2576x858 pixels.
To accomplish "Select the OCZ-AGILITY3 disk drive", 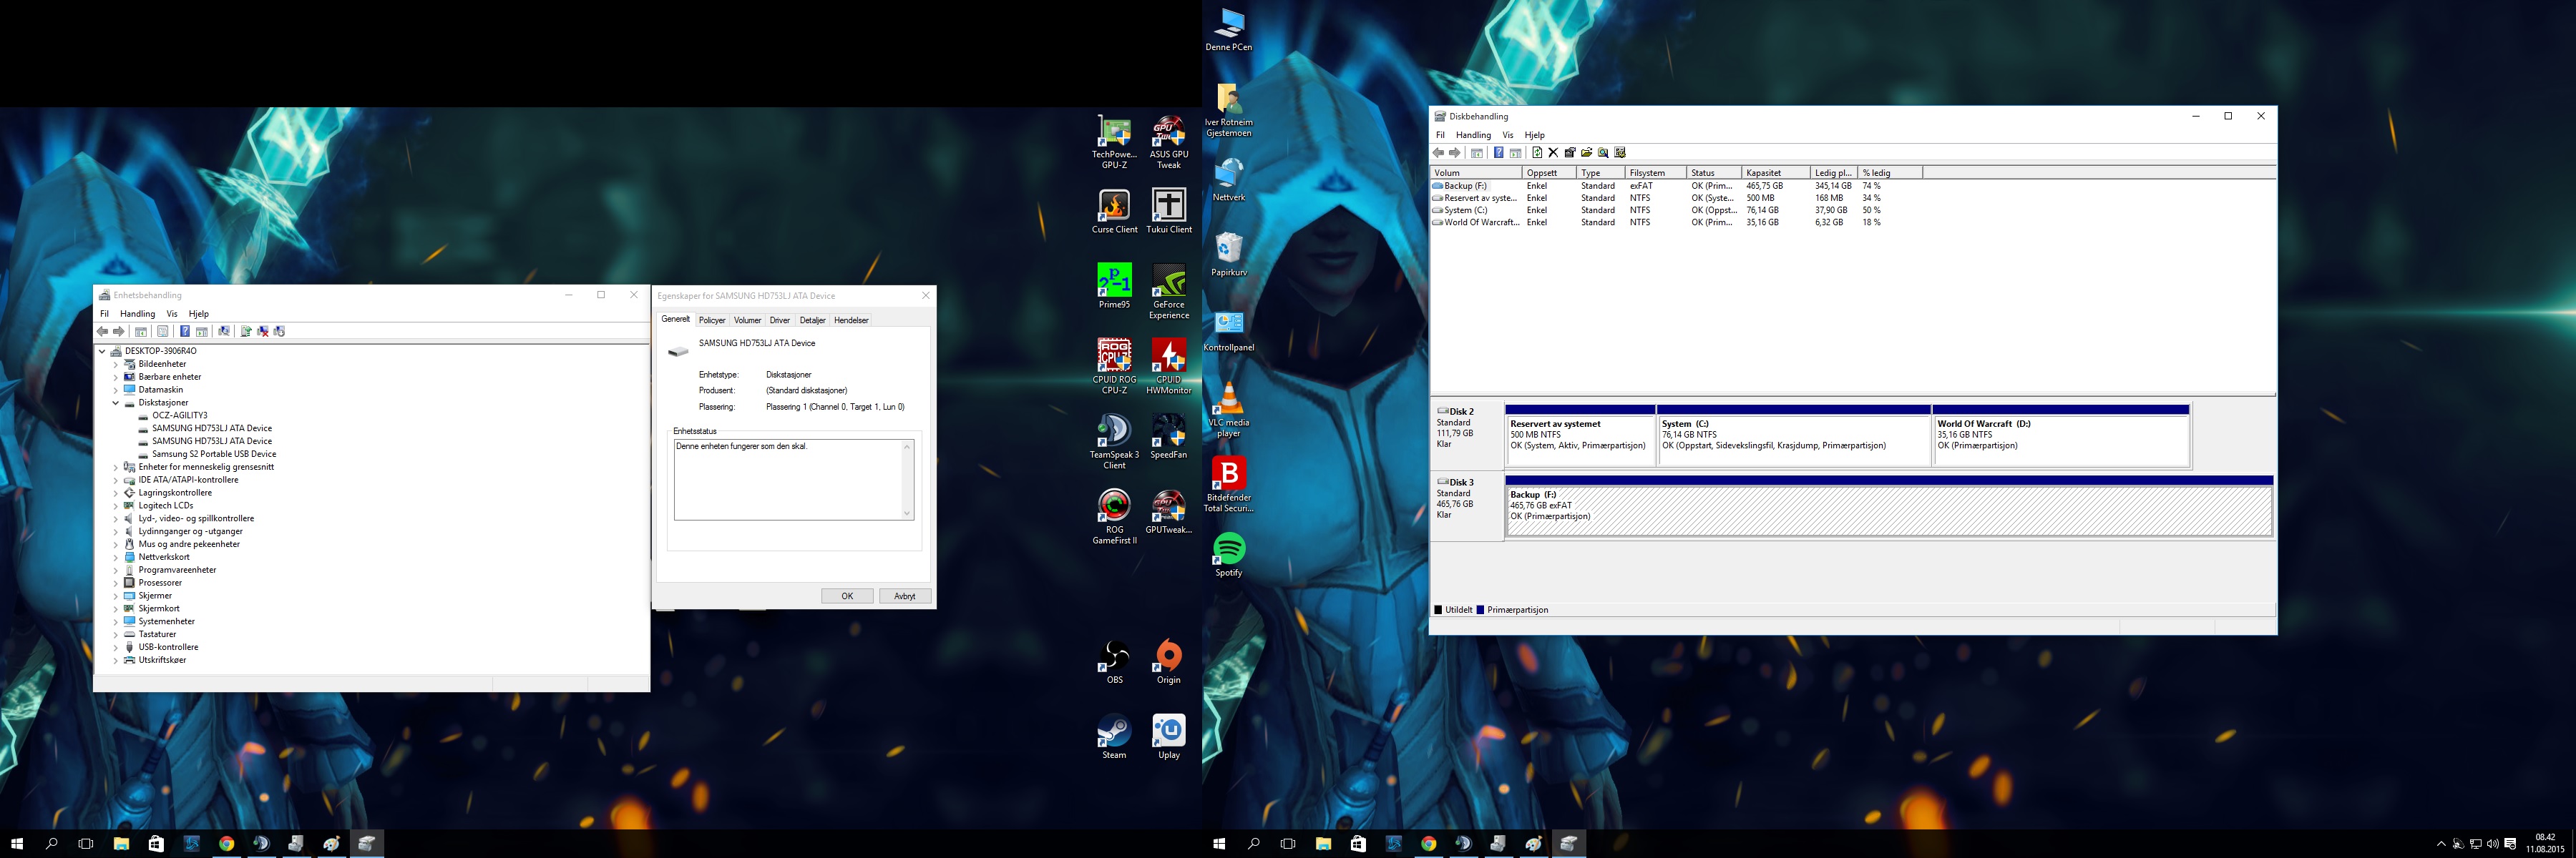I will coord(180,415).
